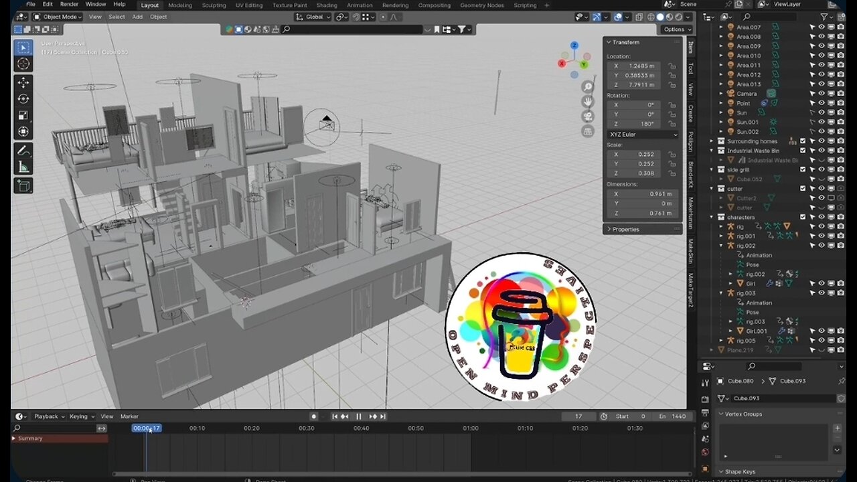Add a new vertex group
This screenshot has width=857, height=482.
[x=837, y=428]
